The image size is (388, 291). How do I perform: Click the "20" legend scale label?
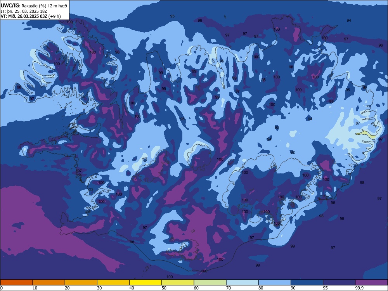click(x=67, y=288)
